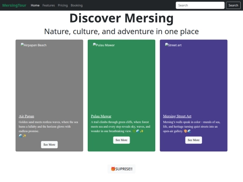Click See More on Air Papan card
243x182 pixels.
[x=49, y=145]
